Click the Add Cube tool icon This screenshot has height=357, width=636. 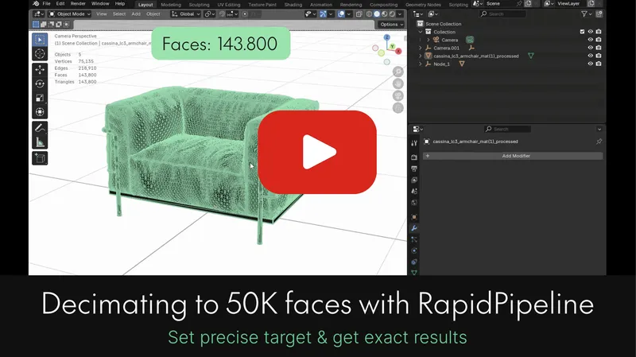point(40,157)
